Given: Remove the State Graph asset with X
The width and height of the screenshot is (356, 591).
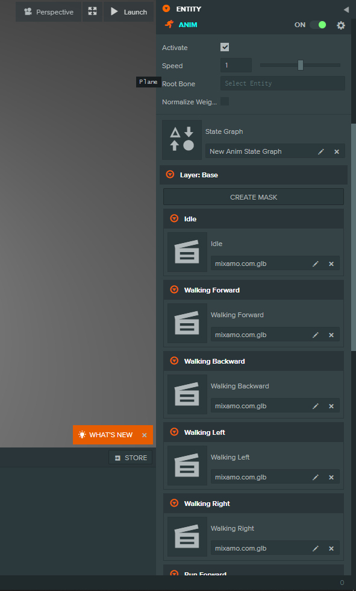Looking at the screenshot, I should point(337,151).
